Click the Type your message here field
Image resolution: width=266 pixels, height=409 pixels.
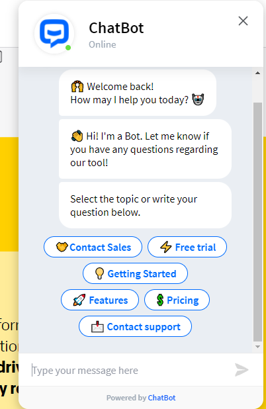tap(130, 370)
